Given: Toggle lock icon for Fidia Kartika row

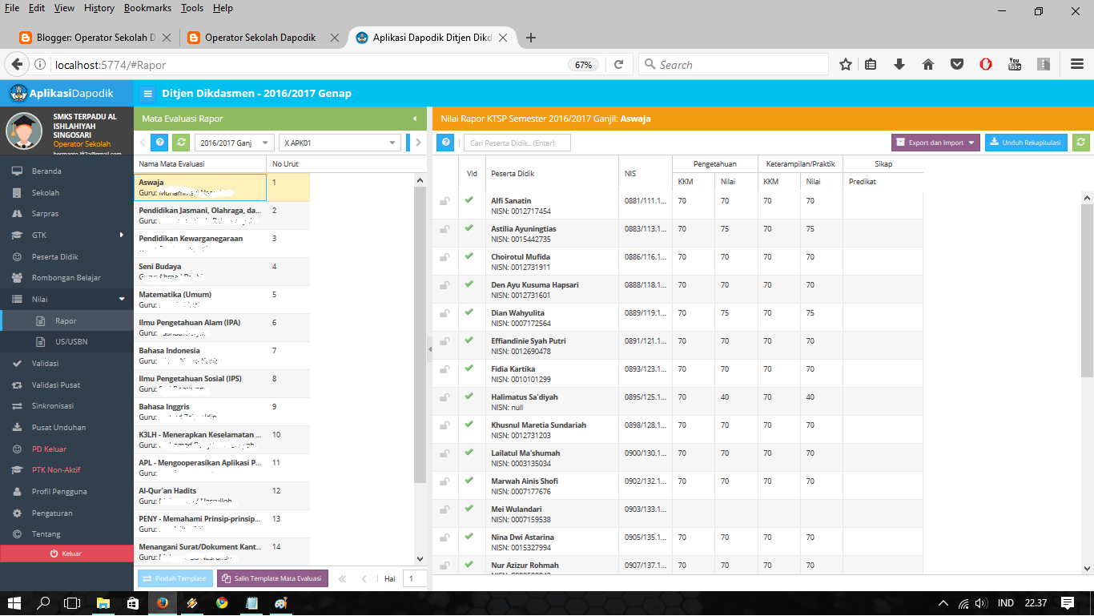Looking at the screenshot, I should [444, 369].
